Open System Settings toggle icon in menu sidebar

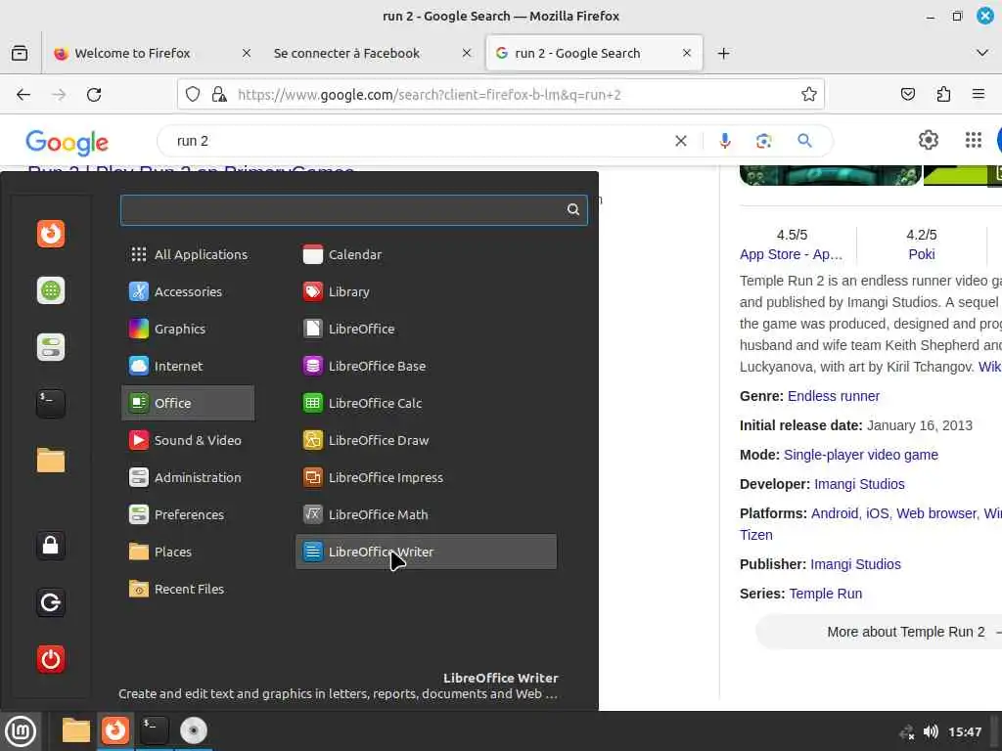pos(51,347)
